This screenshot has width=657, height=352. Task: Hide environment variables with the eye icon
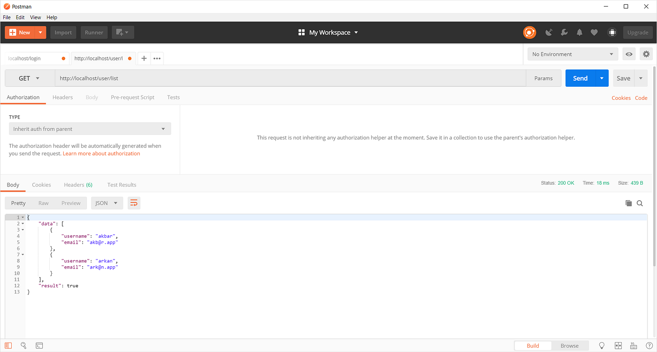click(x=629, y=54)
